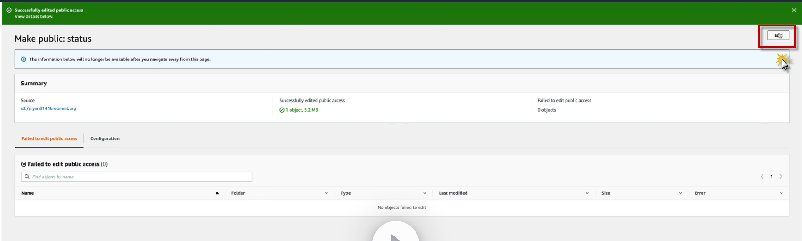The width and height of the screenshot is (802, 241).
Task: Open the s3://ryan3141kroonenburg source link
Action: coord(48,108)
